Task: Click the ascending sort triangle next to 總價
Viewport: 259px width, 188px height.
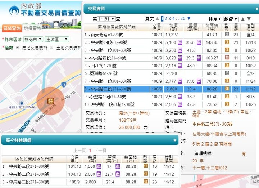Action: [243, 19]
